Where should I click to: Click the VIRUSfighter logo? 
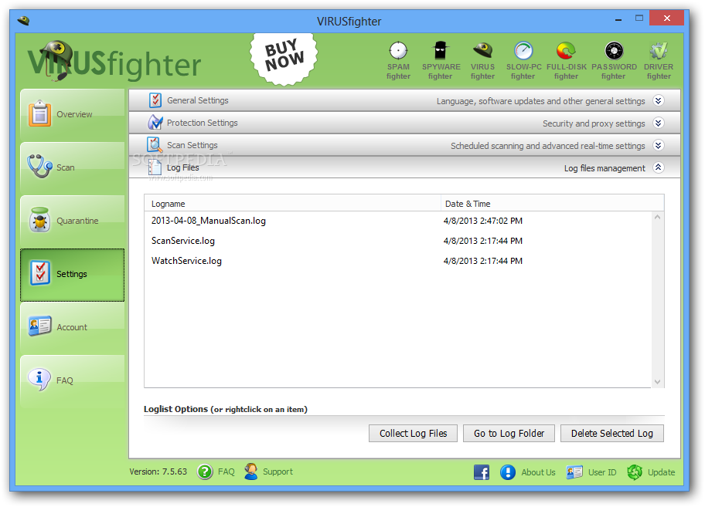tap(114, 62)
